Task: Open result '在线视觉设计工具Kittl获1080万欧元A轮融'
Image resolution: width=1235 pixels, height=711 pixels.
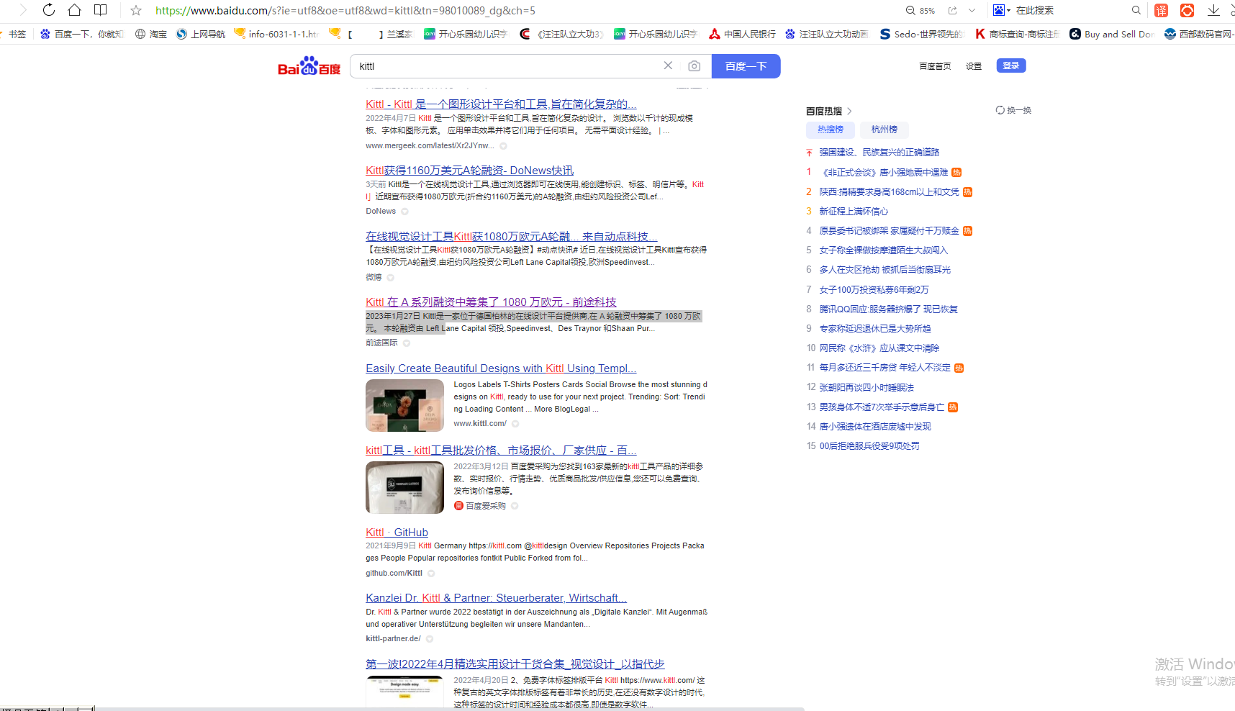Action: [x=512, y=237]
